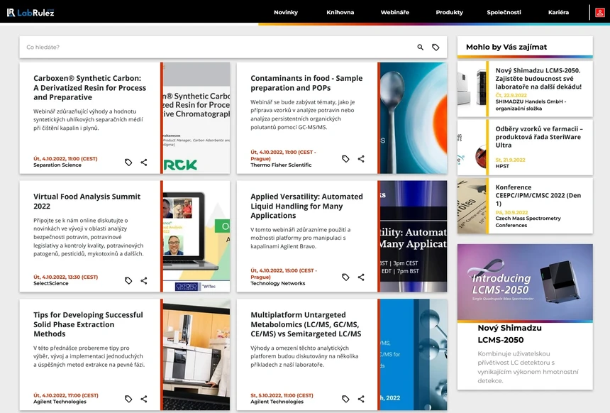Click Solid Phase Extraction lab instrument thumbnail
610x413 pixels.
click(196, 355)
